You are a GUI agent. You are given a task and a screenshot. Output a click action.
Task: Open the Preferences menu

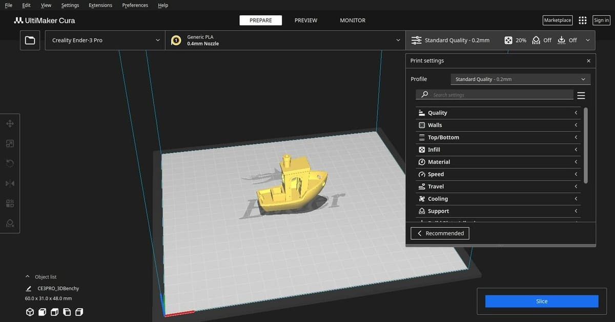[x=135, y=5]
